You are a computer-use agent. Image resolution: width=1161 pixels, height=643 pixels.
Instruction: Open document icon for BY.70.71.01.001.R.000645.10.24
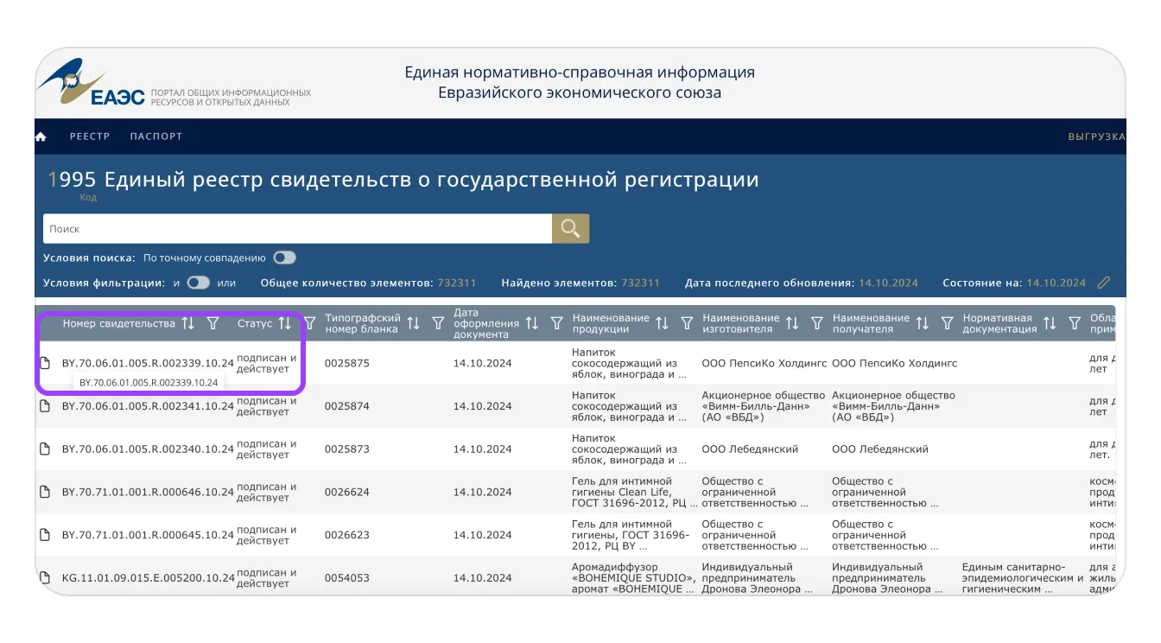point(45,535)
